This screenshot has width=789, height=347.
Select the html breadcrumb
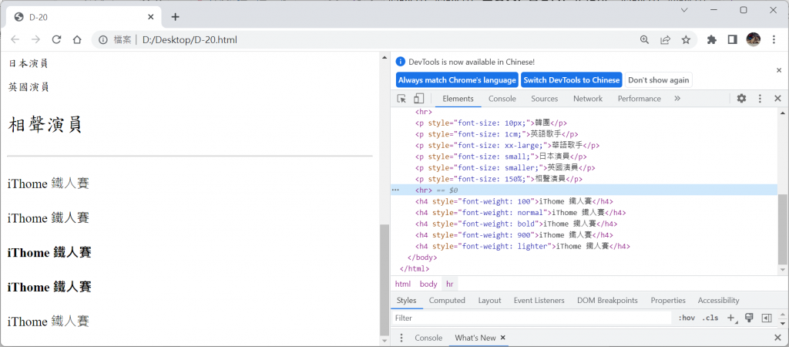(402, 284)
